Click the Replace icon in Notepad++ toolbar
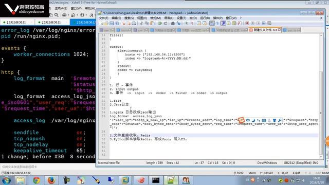The image size is (329, 185). (178, 23)
